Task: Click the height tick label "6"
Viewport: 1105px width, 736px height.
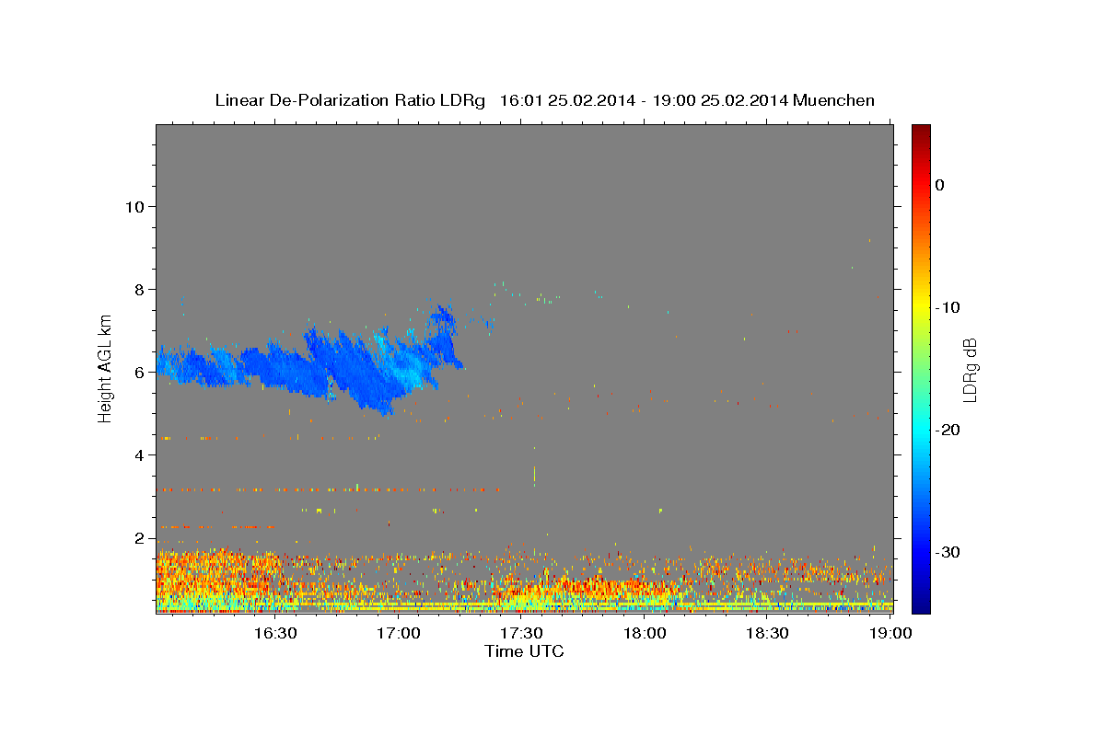Action: click(141, 372)
